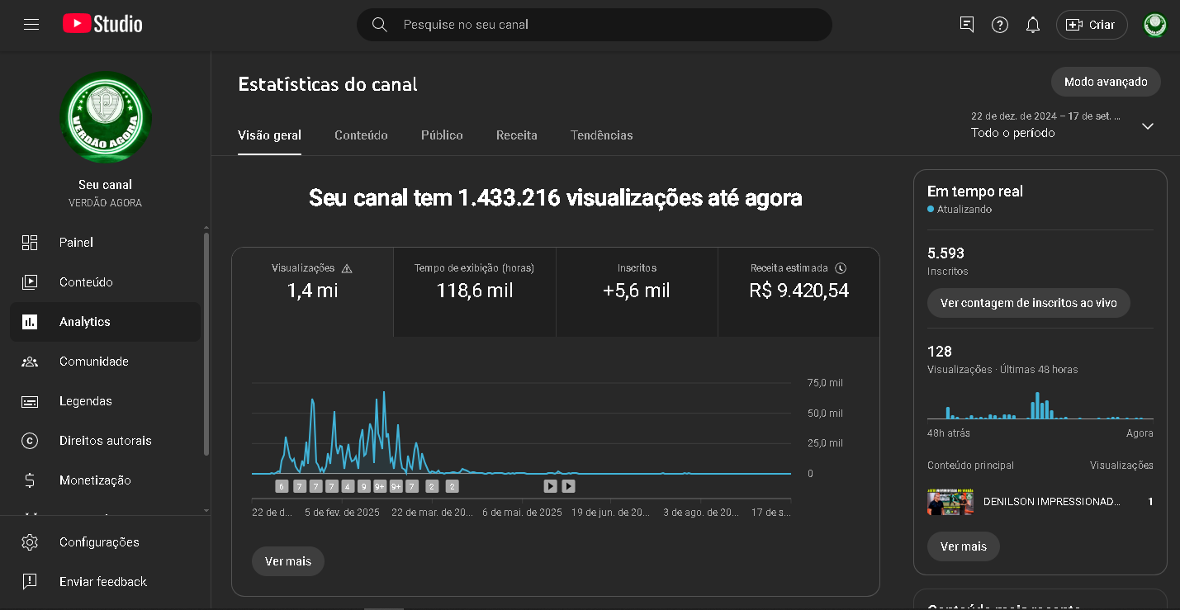Click the chart marker labeled 4
Image resolution: width=1180 pixels, height=610 pixels.
pos(348,486)
